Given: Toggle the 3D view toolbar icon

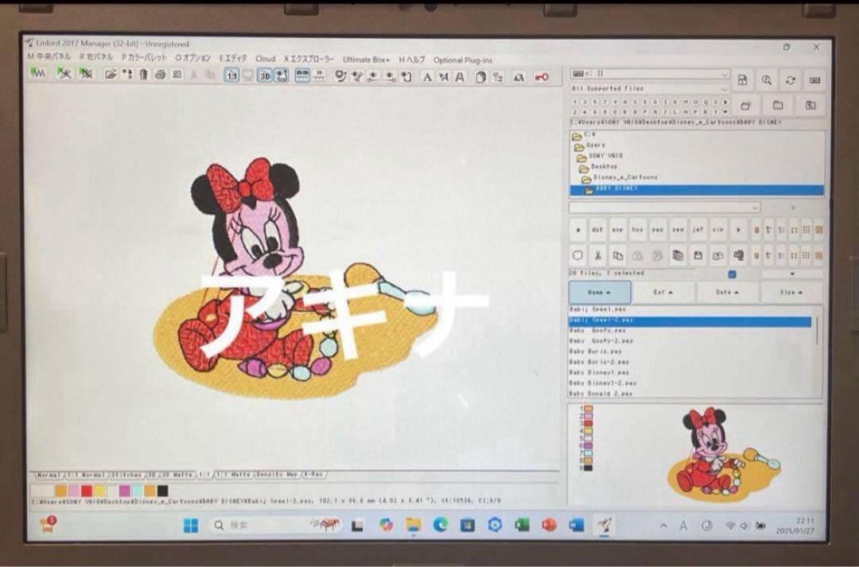Looking at the screenshot, I should coord(265,76).
